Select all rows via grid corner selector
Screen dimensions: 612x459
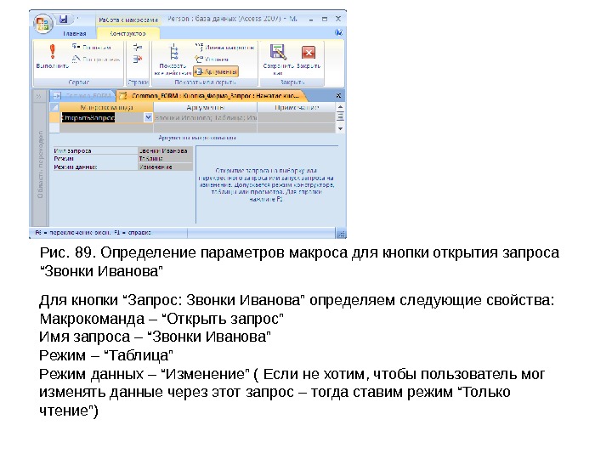coord(54,107)
